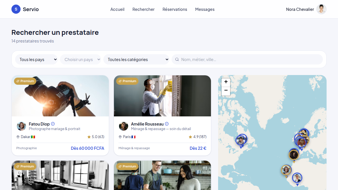Click Premium badge on camera photo card
338x190 pixels.
click(x=25, y=81)
